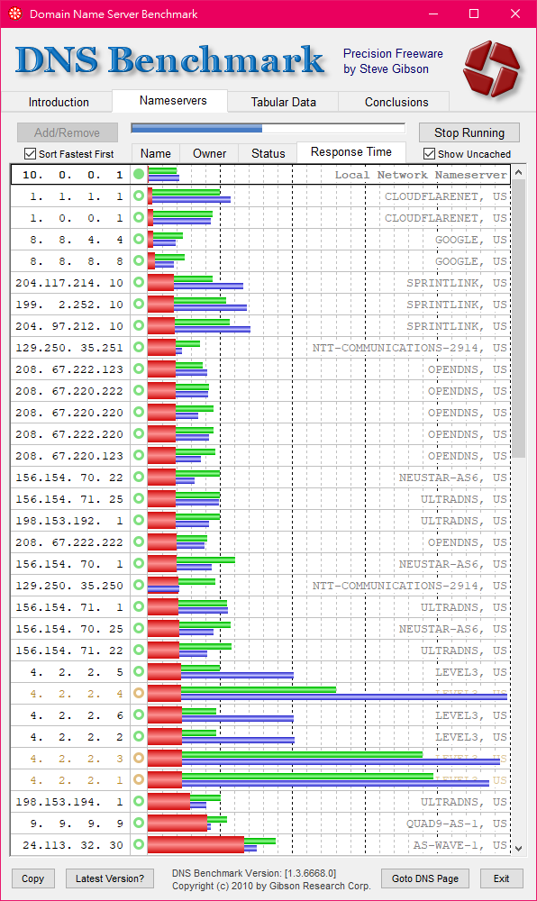Select the 156.154.71.22 address text

tap(69, 651)
